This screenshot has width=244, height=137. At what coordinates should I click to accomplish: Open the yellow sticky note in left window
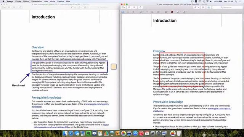(114, 67)
